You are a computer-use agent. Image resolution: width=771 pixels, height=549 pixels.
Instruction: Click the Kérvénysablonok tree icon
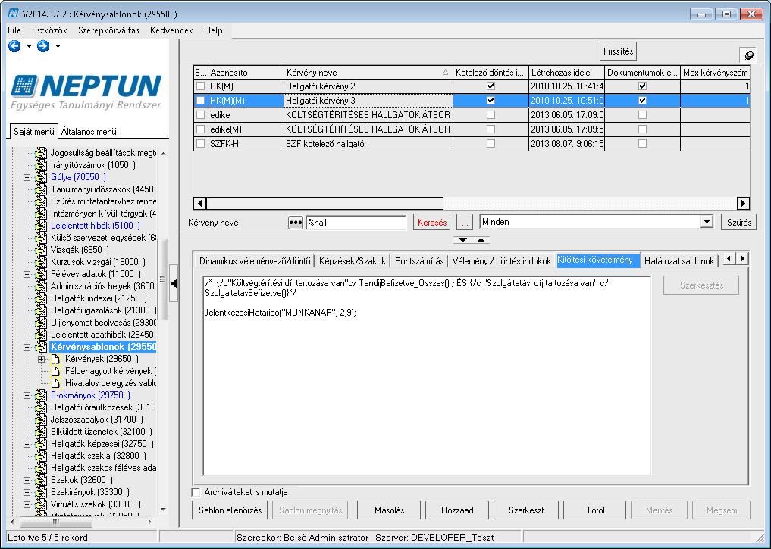coord(41,347)
